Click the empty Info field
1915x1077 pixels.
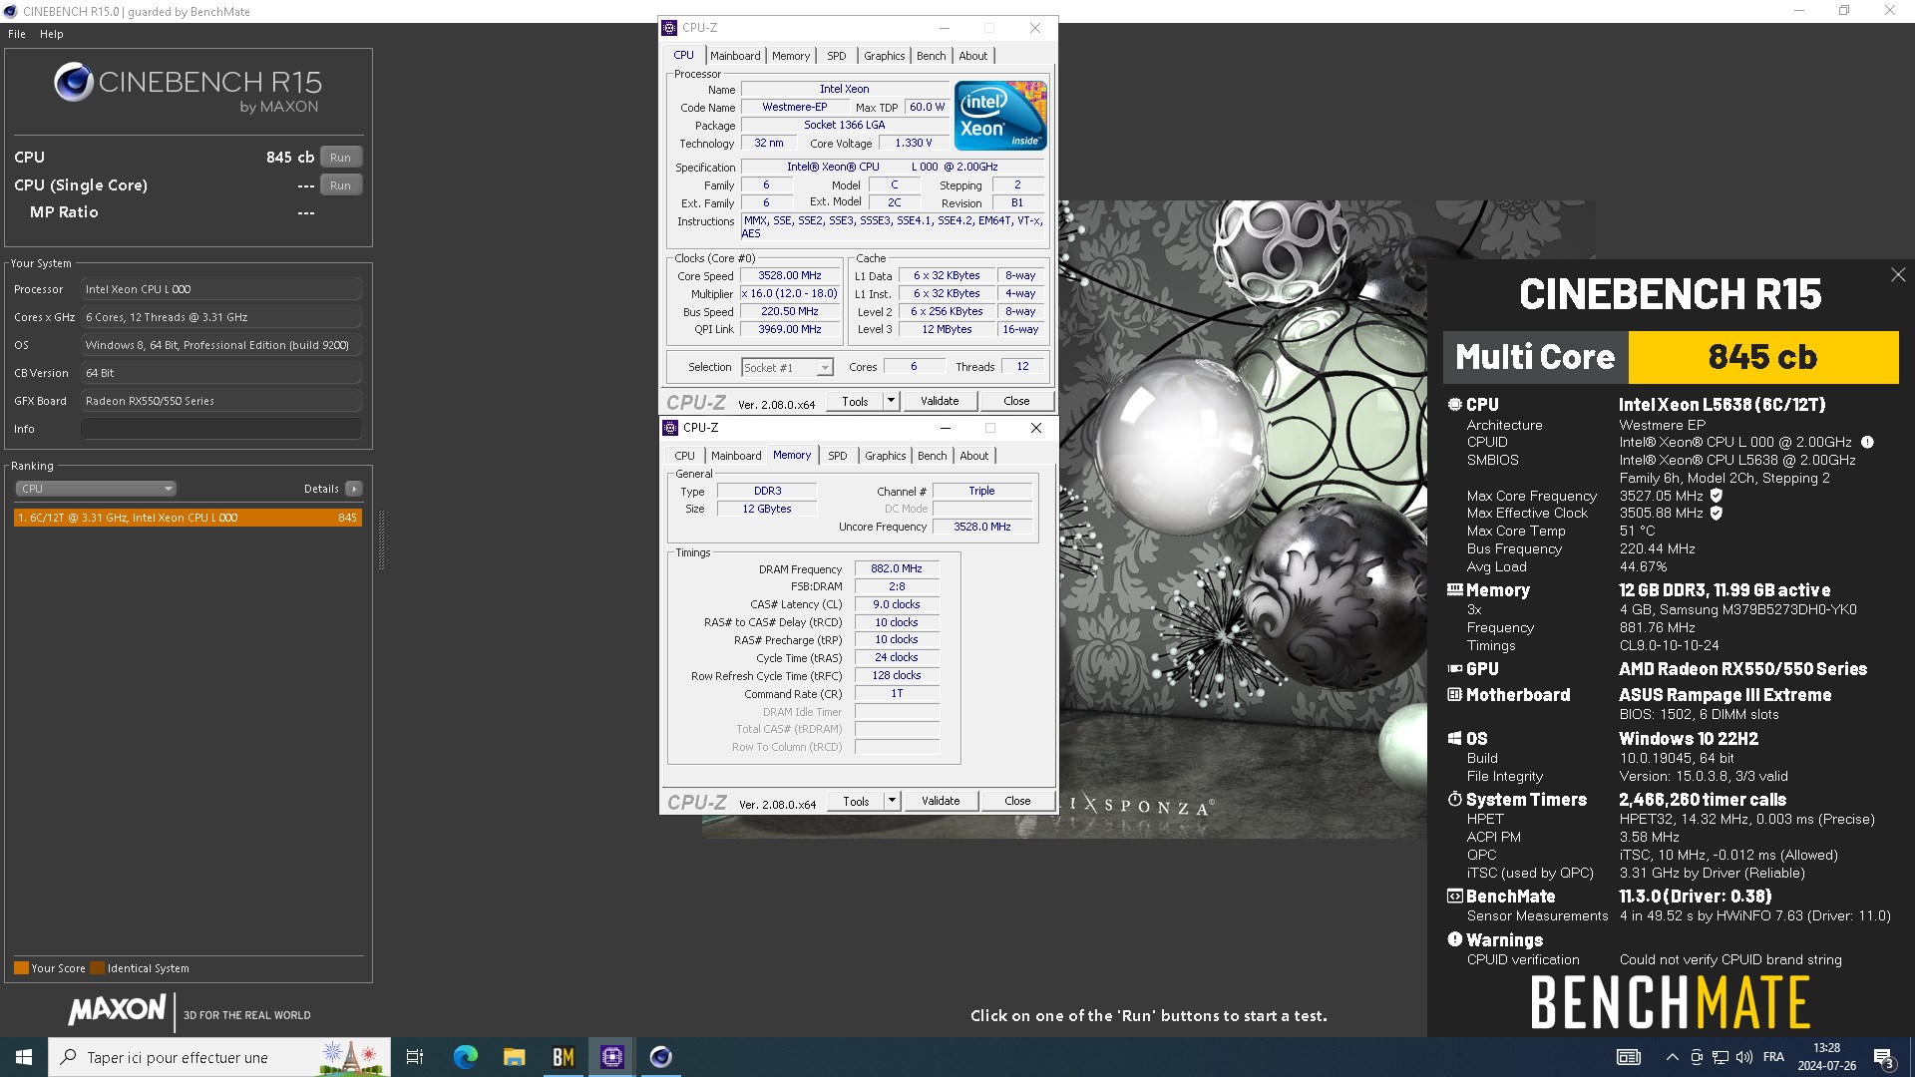click(221, 429)
